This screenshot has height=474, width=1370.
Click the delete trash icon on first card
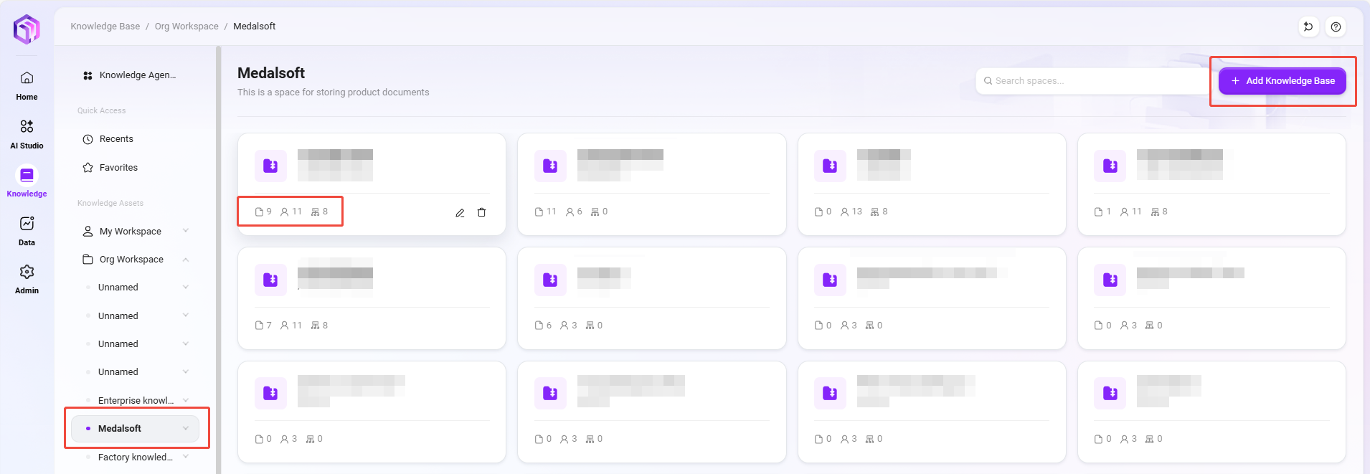[482, 212]
